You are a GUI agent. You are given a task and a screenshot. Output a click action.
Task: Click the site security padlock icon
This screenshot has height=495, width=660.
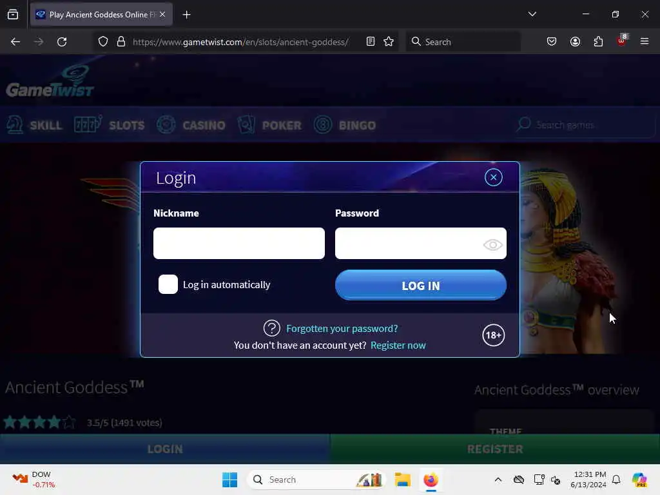click(x=121, y=42)
